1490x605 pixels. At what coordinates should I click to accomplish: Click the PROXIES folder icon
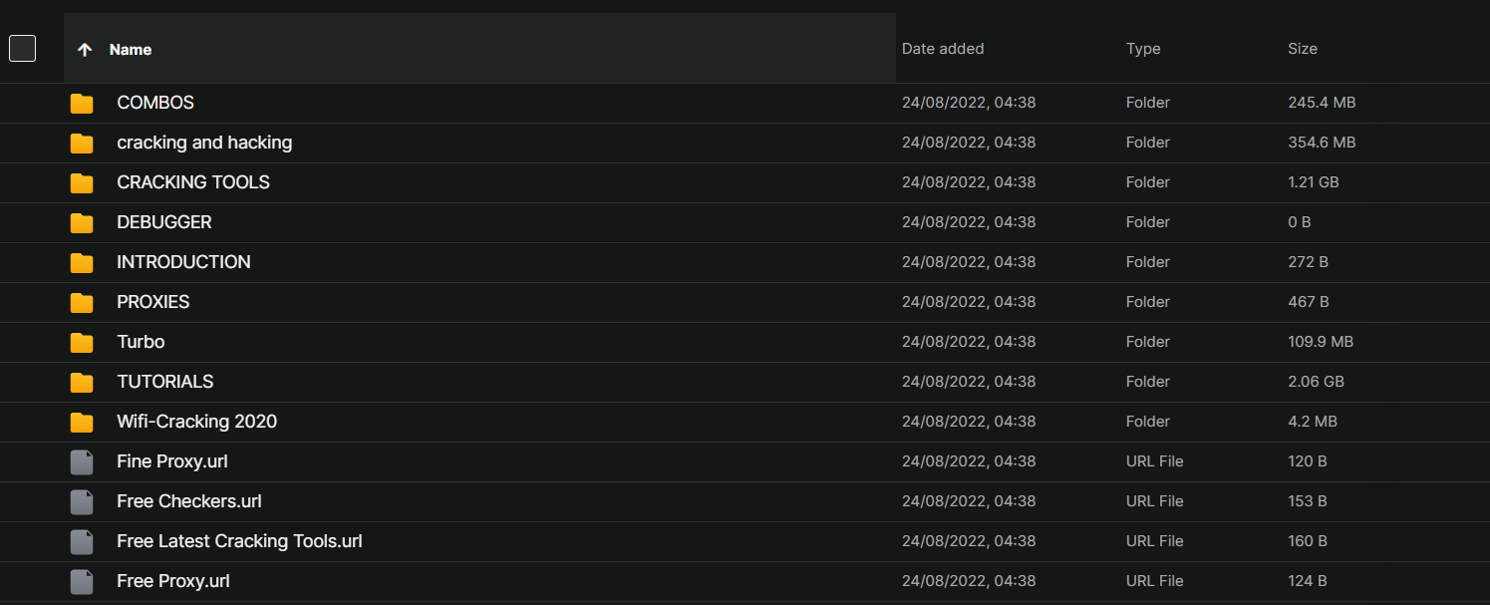82,303
